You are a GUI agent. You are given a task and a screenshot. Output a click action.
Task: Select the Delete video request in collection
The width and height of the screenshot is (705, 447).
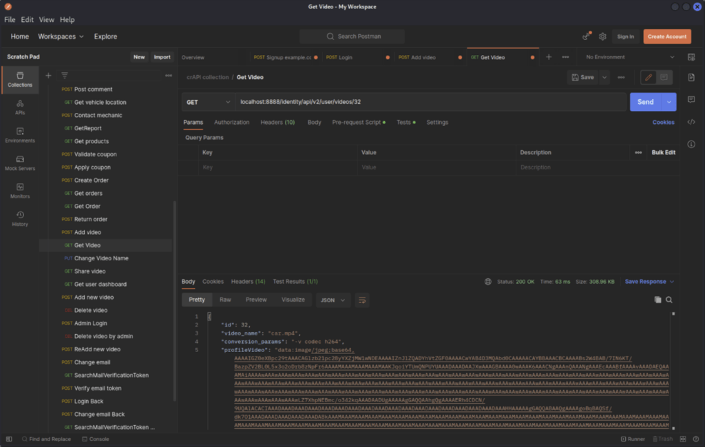[90, 311]
